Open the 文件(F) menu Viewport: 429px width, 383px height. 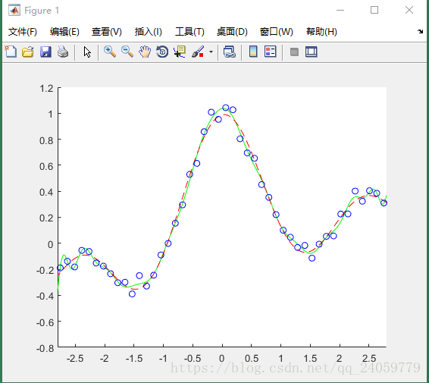[23, 32]
